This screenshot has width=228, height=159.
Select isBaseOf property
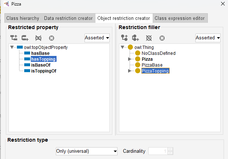(41, 65)
